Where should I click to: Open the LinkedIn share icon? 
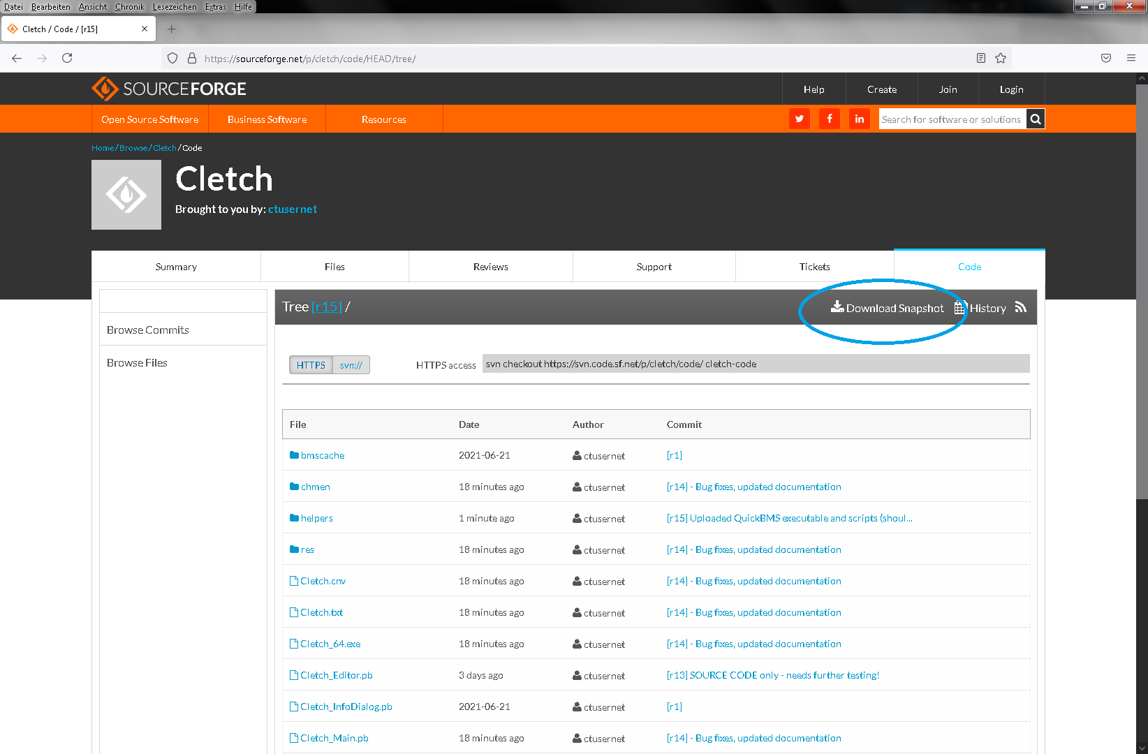pos(860,119)
